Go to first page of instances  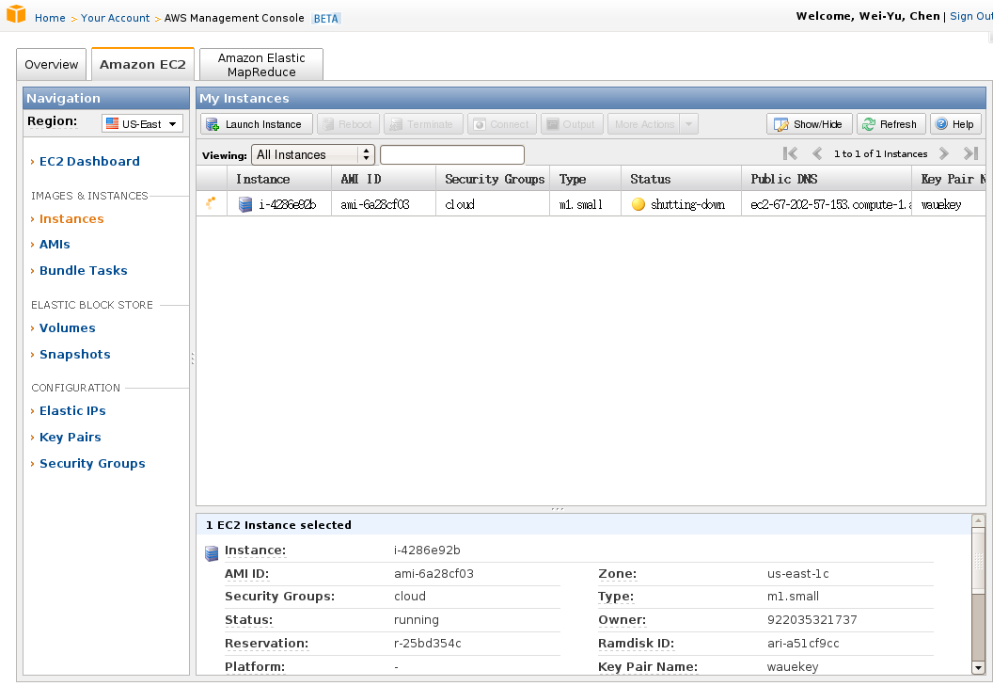(x=790, y=153)
